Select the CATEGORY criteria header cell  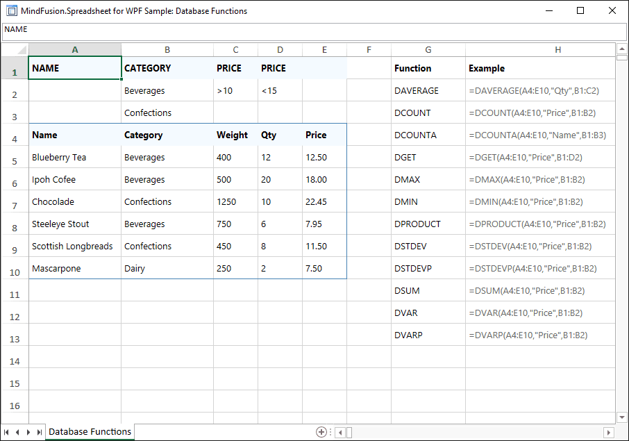point(167,68)
